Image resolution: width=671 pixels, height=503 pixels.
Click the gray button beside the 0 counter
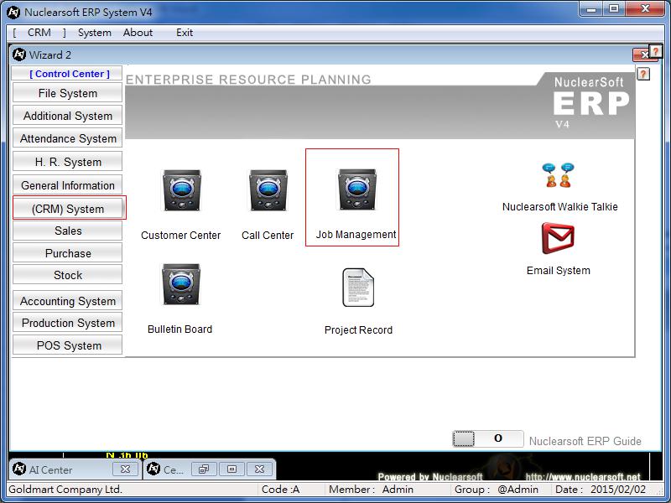464,438
